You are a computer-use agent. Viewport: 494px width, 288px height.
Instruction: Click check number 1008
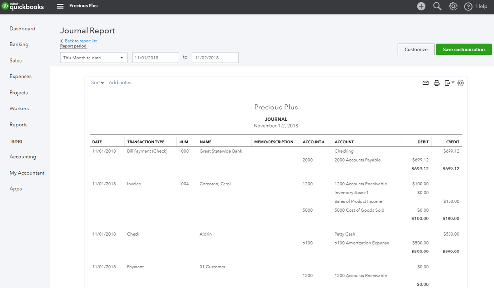pos(184,151)
